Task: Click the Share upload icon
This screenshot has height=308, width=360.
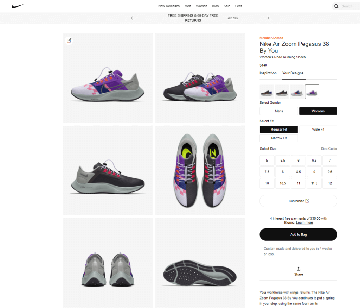Action: point(298,269)
